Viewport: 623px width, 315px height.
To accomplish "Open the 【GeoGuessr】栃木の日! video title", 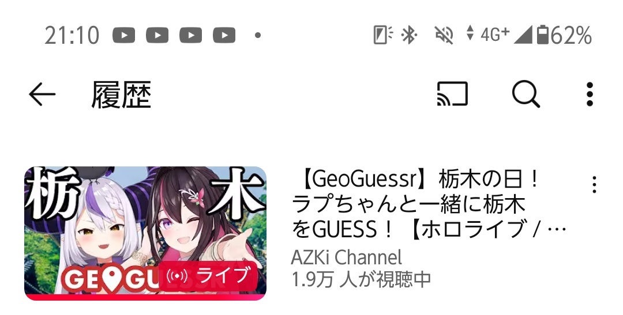I will pos(429,204).
